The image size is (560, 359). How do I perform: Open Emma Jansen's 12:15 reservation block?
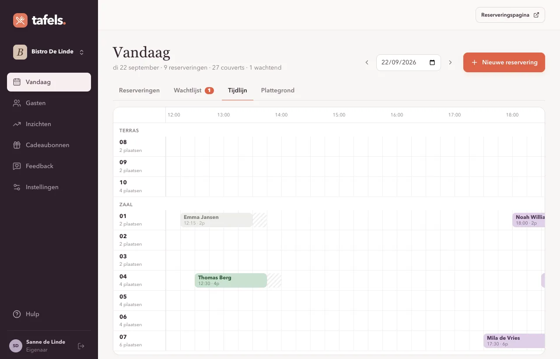coord(217,220)
